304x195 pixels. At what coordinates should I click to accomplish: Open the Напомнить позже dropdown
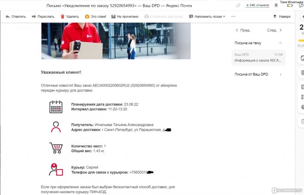207,17
